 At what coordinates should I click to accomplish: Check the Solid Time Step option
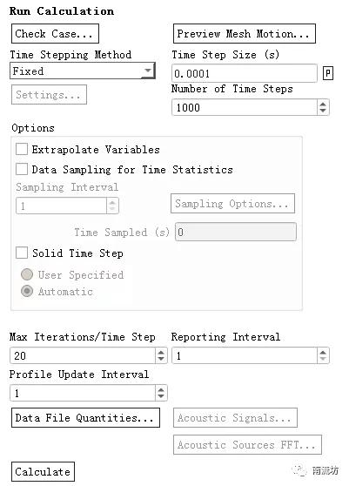(x=22, y=253)
